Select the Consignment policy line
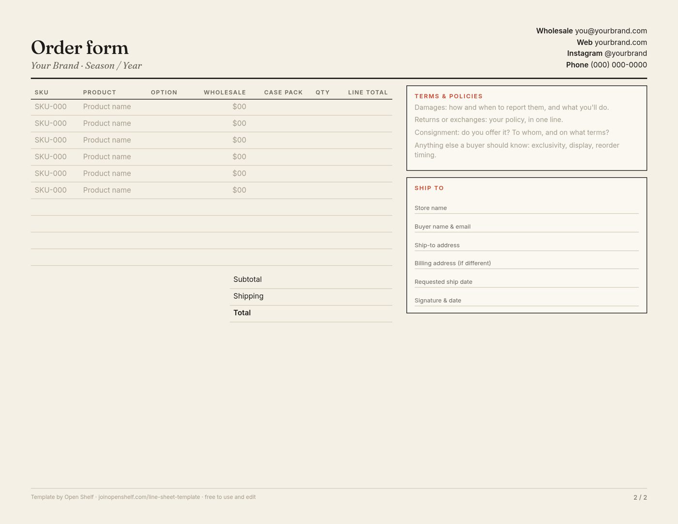 [x=512, y=133]
